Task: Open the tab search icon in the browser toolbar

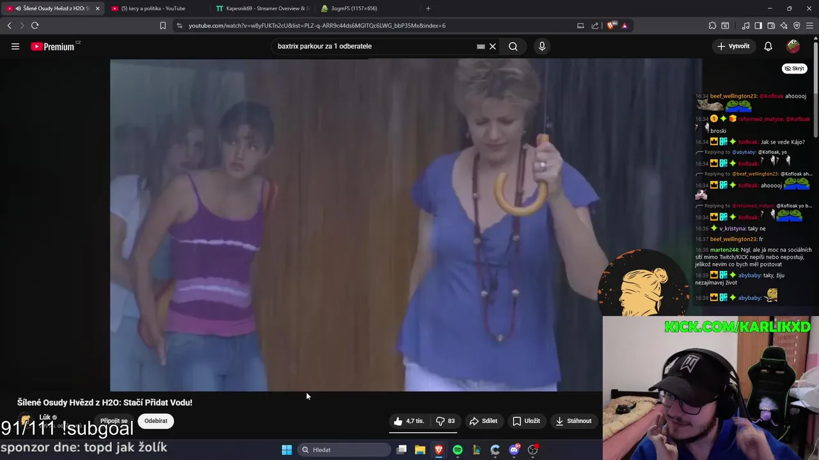Action: [725, 26]
